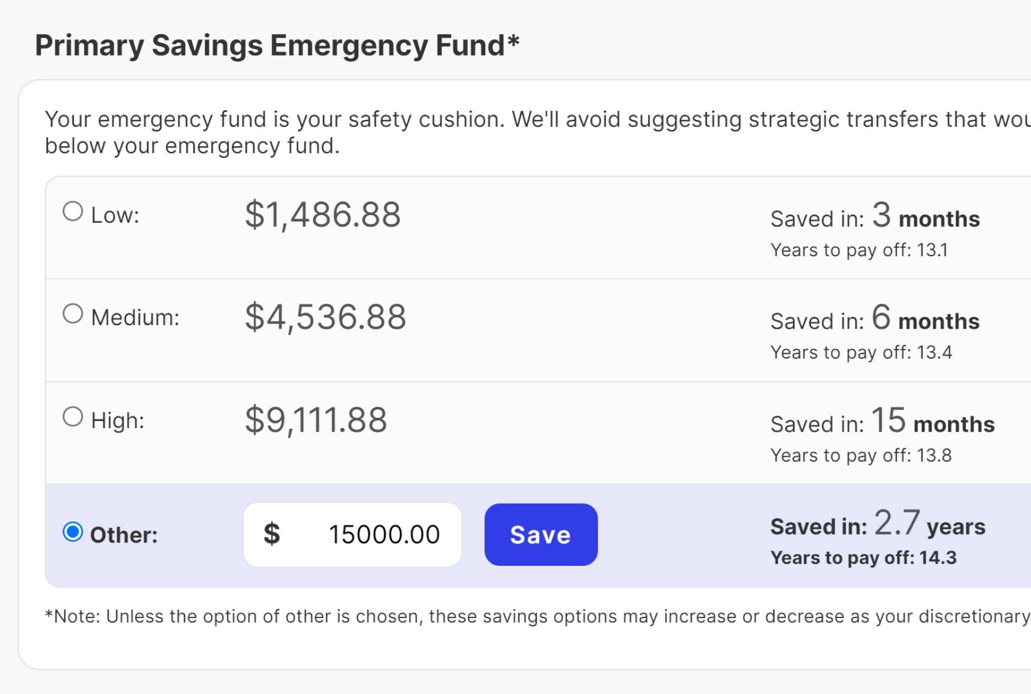1031x694 pixels.
Task: Click the "Saved in: 2.7 years" text
Action: pos(878,525)
